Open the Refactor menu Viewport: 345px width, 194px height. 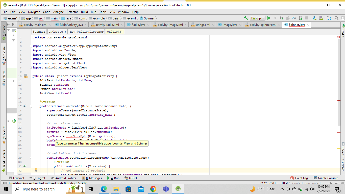coord(72,12)
